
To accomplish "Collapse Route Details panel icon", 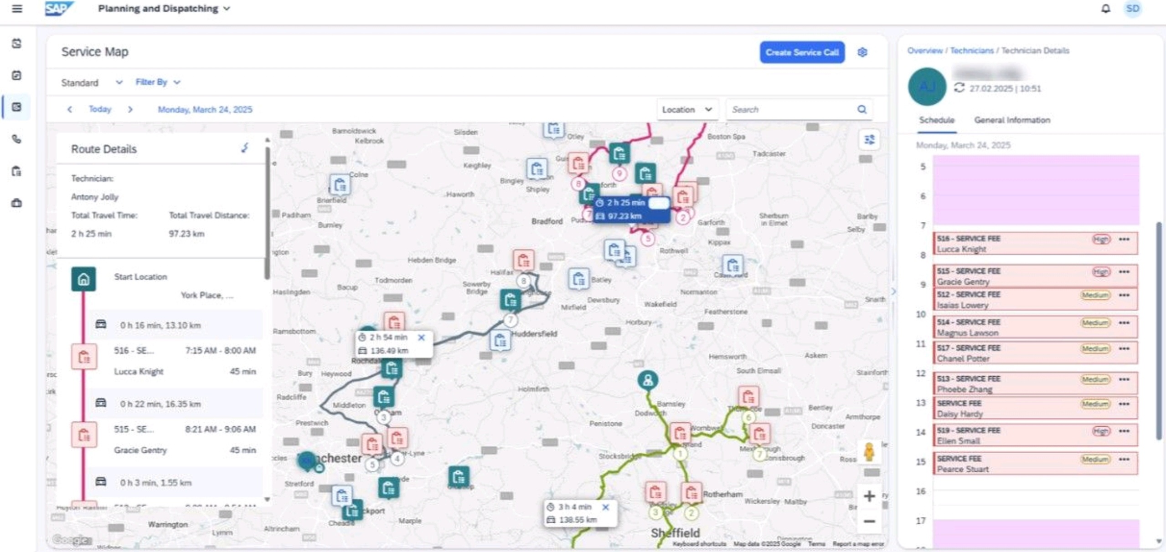I will tap(245, 148).
